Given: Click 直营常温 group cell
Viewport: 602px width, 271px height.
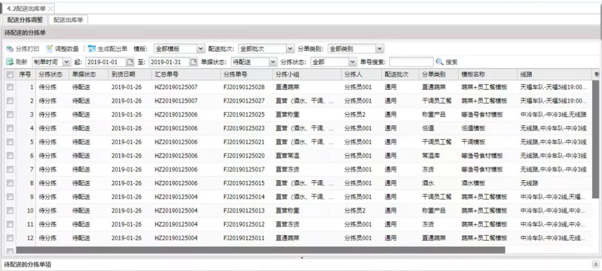Looking at the screenshot, I should pos(287,156).
